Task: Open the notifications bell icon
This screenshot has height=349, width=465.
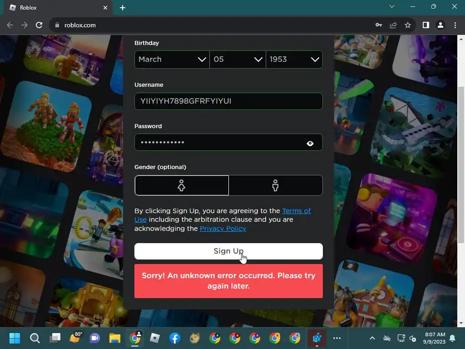Action: coord(453,338)
